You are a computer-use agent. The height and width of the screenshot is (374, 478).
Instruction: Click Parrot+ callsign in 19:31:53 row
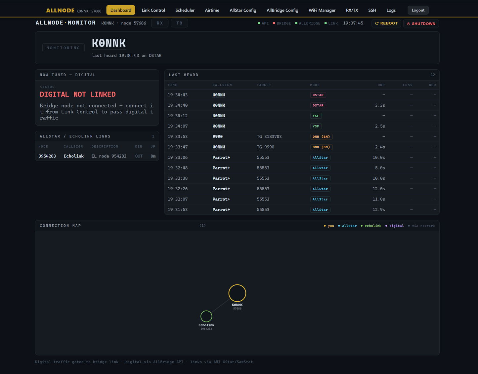[x=221, y=210]
